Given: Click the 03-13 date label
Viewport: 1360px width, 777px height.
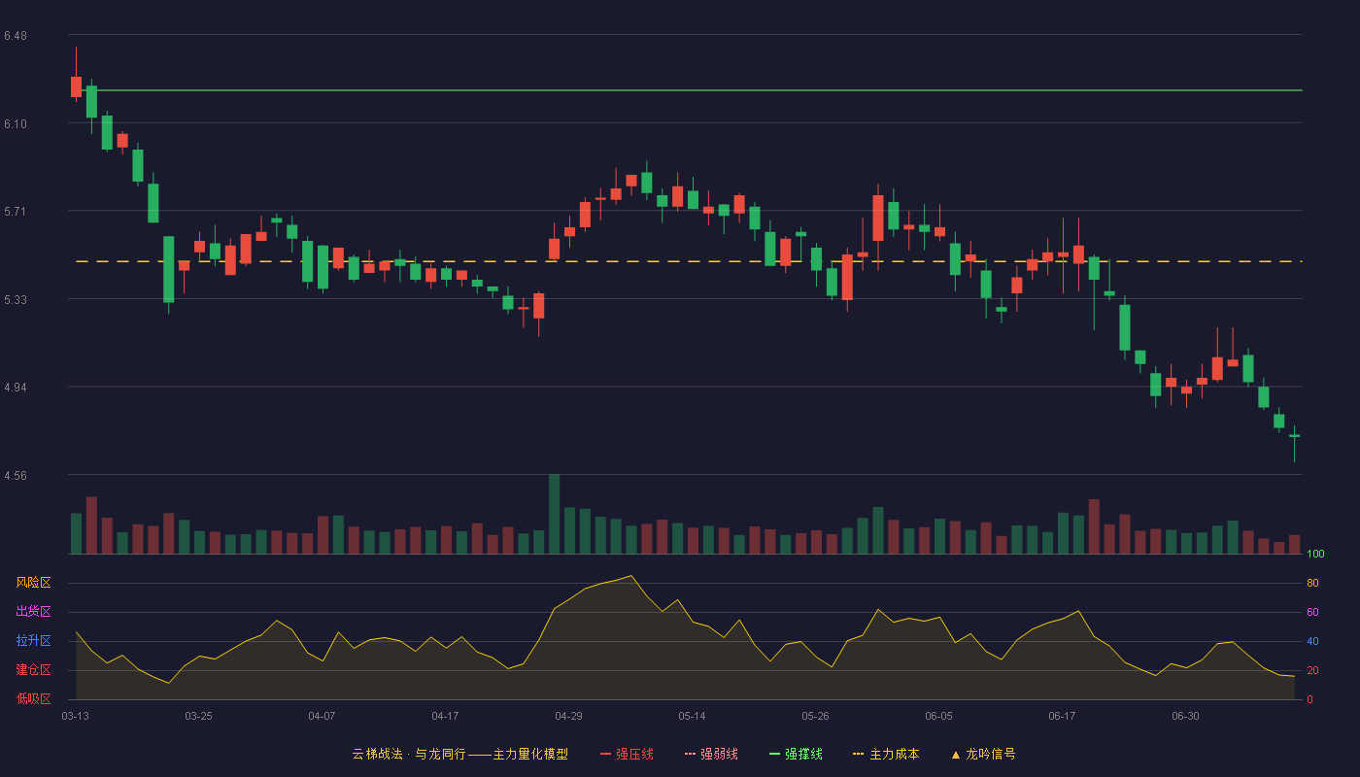Looking at the screenshot, I should click(75, 716).
